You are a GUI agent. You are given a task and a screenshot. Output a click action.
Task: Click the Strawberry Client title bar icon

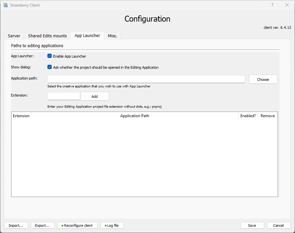click(x=6, y=5)
